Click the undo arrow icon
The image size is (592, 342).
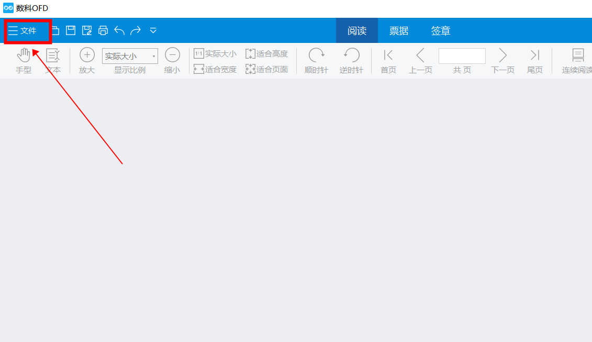(119, 30)
